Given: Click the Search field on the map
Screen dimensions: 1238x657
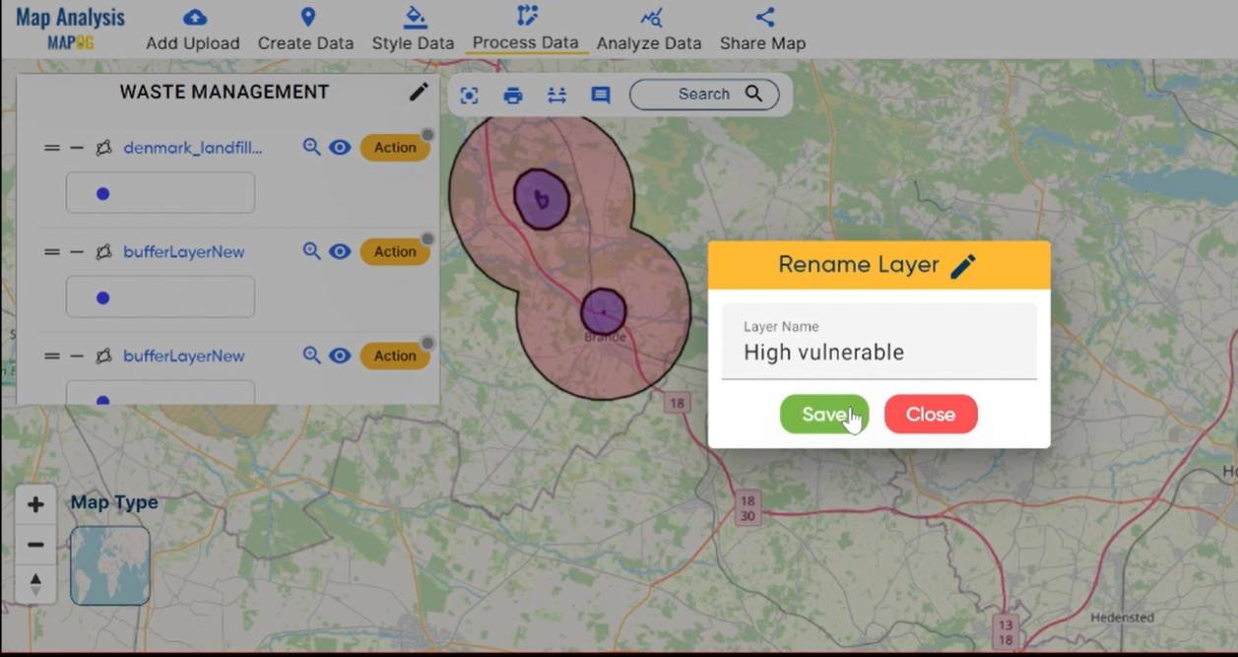Looking at the screenshot, I should [x=704, y=95].
